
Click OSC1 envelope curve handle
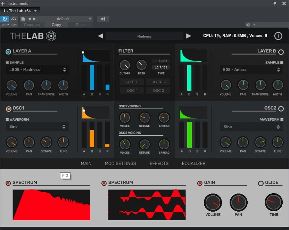point(84,110)
